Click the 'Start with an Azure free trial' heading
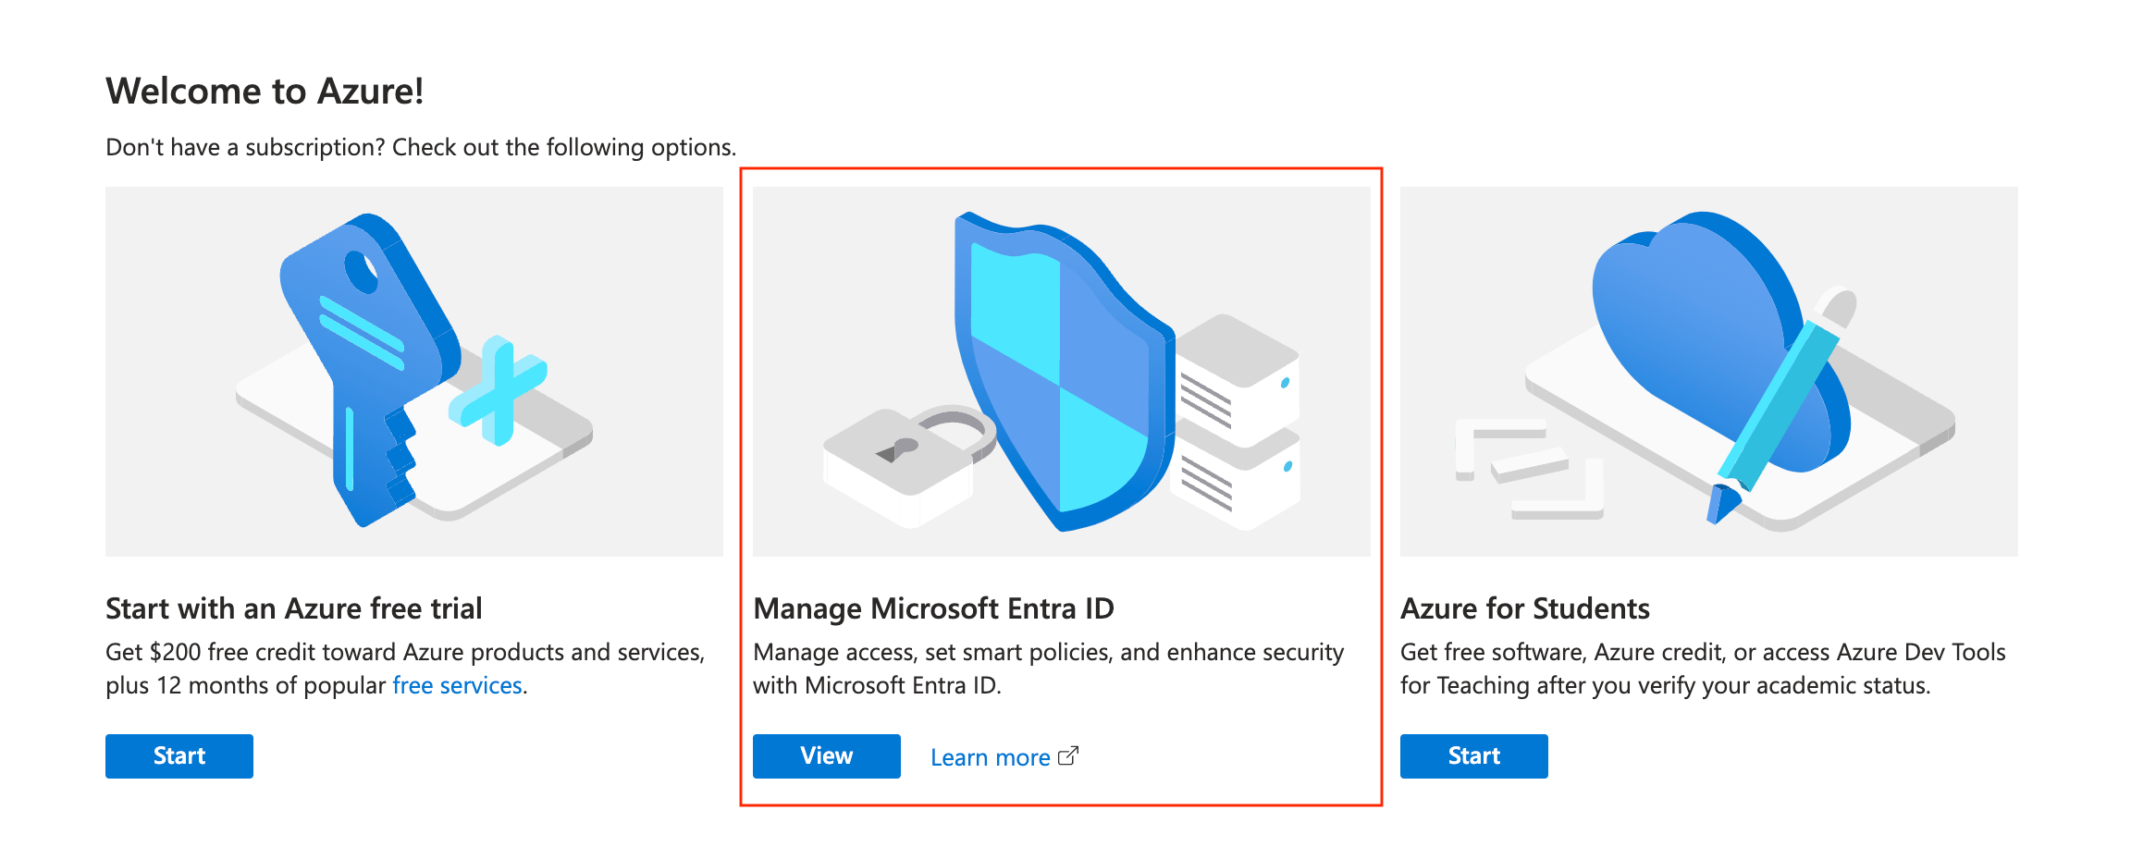This screenshot has height=847, width=2131. (294, 608)
